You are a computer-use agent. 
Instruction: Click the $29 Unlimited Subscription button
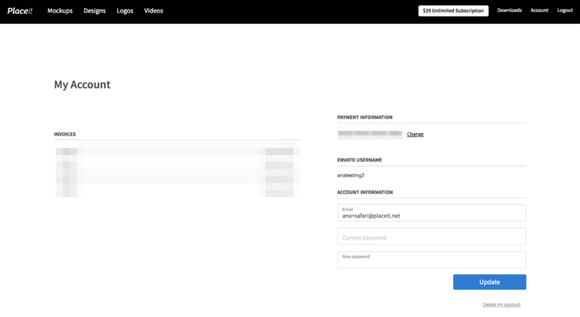(x=453, y=11)
